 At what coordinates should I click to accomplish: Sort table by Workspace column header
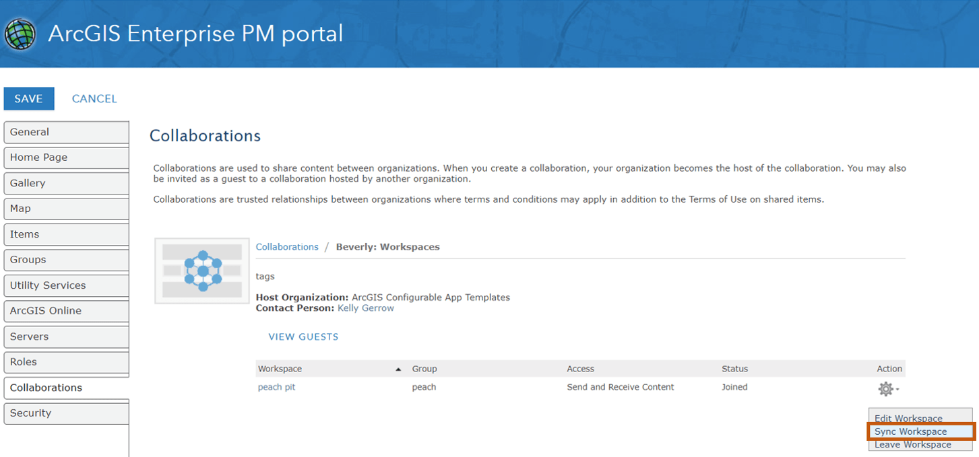(280, 369)
